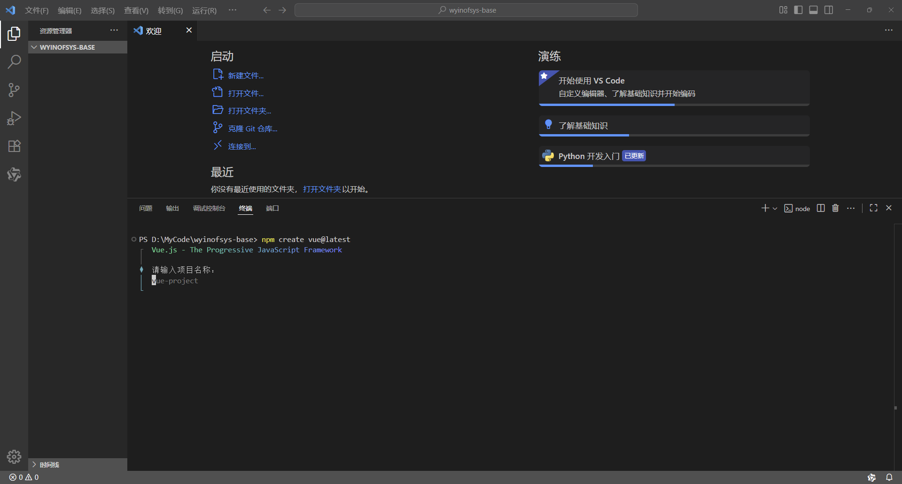The width and height of the screenshot is (902, 484).
Task: Click the 已更新 badge
Action: coord(634,156)
